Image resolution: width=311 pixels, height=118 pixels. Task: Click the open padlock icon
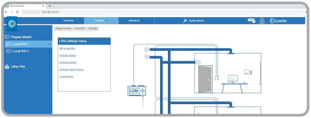click(x=262, y=21)
